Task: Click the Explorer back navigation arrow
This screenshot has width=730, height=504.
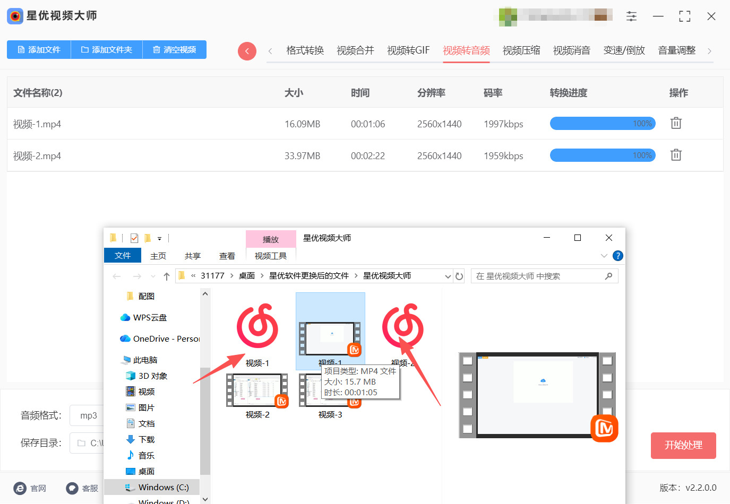Action: click(x=117, y=276)
